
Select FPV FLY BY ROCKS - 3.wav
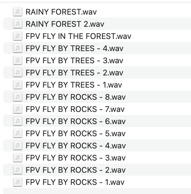point(75,158)
